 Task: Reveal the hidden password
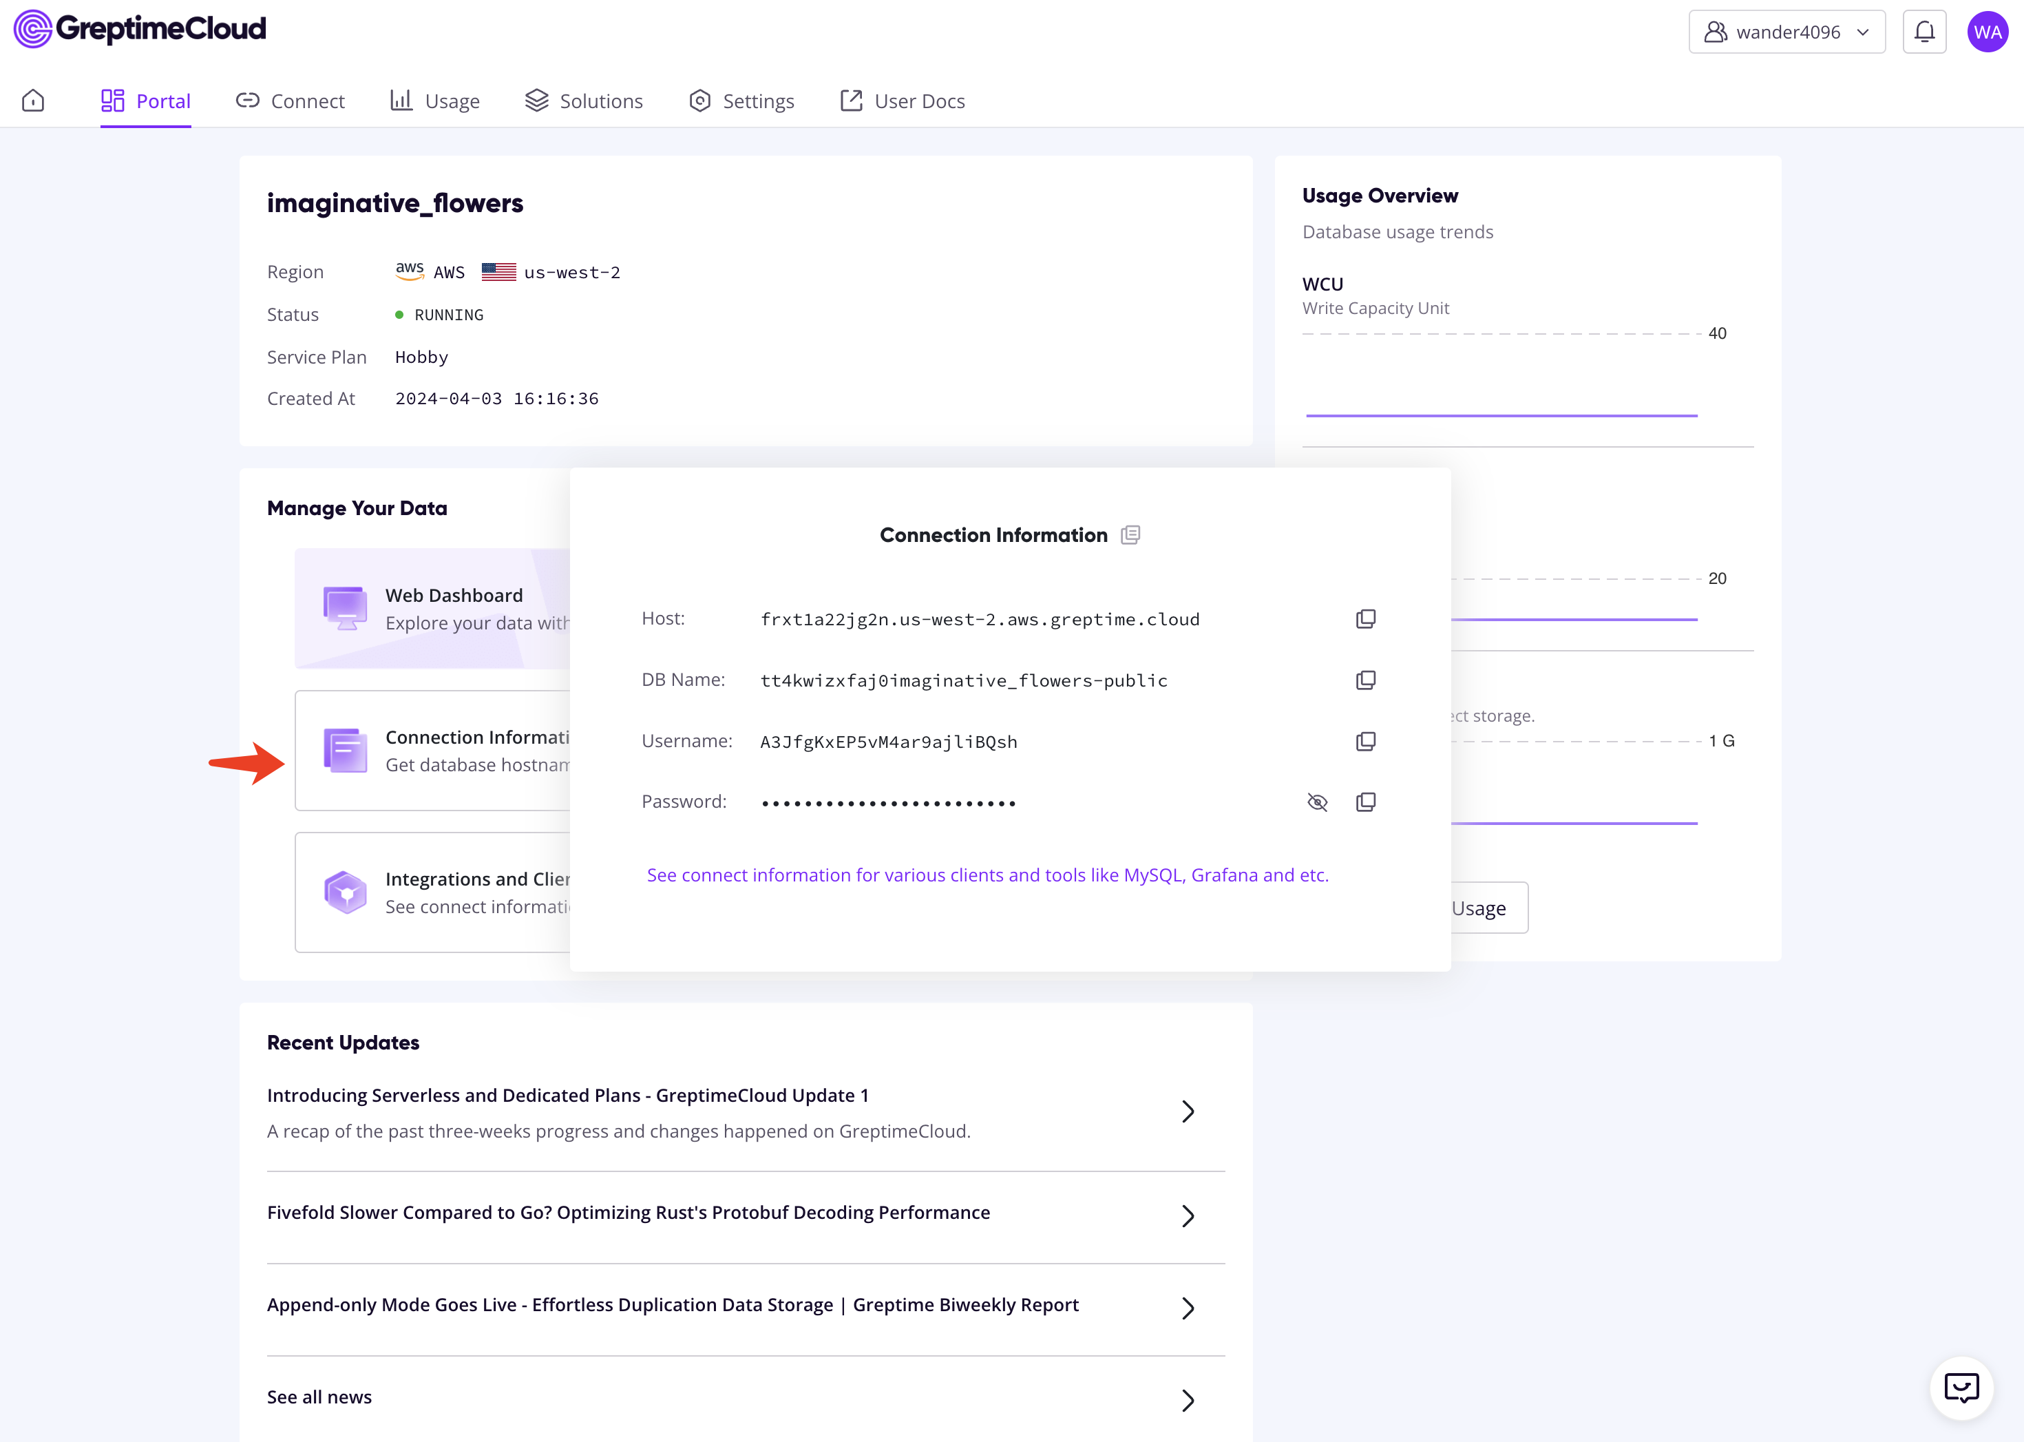coord(1318,801)
